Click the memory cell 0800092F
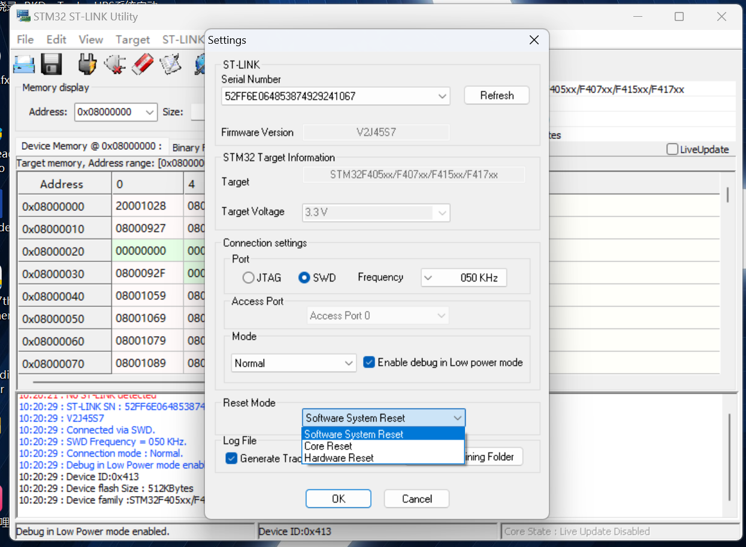The image size is (746, 547). (x=147, y=274)
